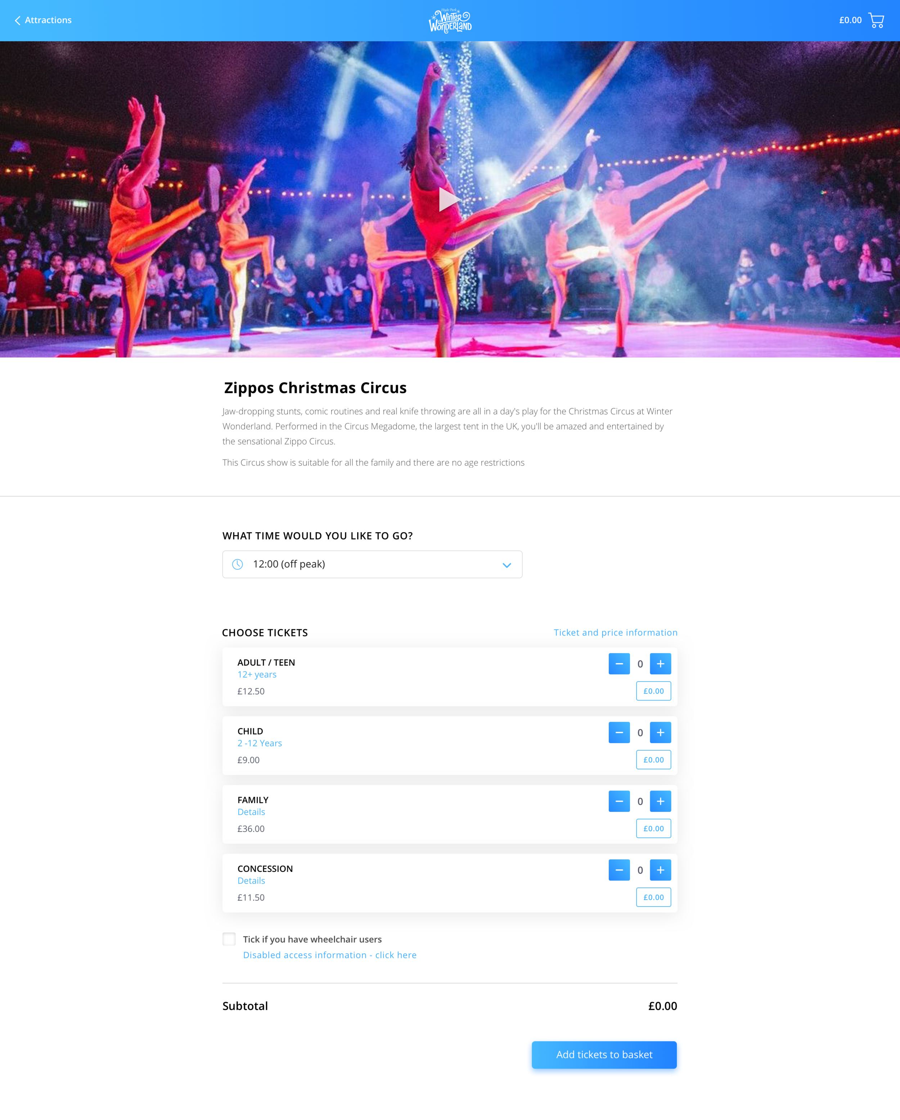Increase Family ticket quantity
Image resolution: width=900 pixels, height=1120 pixels.
660,801
